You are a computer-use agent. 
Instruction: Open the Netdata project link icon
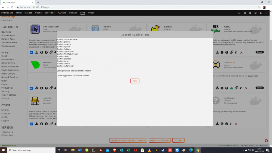[51, 88]
